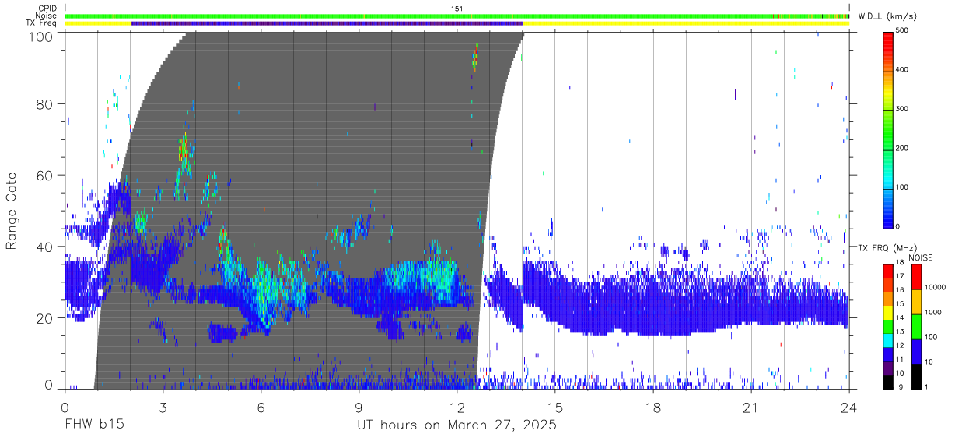
Task: Click the y-axis tick label 80
Action: pos(45,105)
